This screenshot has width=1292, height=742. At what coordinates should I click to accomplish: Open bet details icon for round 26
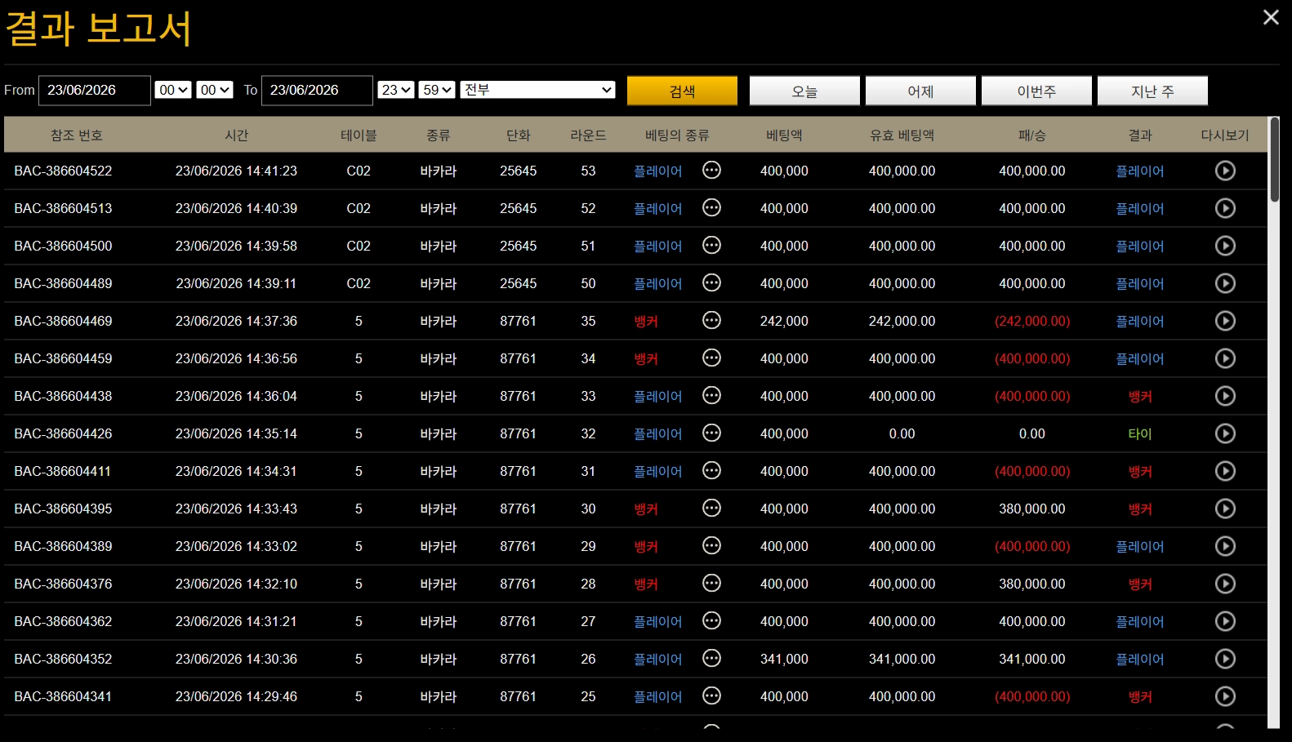click(712, 658)
